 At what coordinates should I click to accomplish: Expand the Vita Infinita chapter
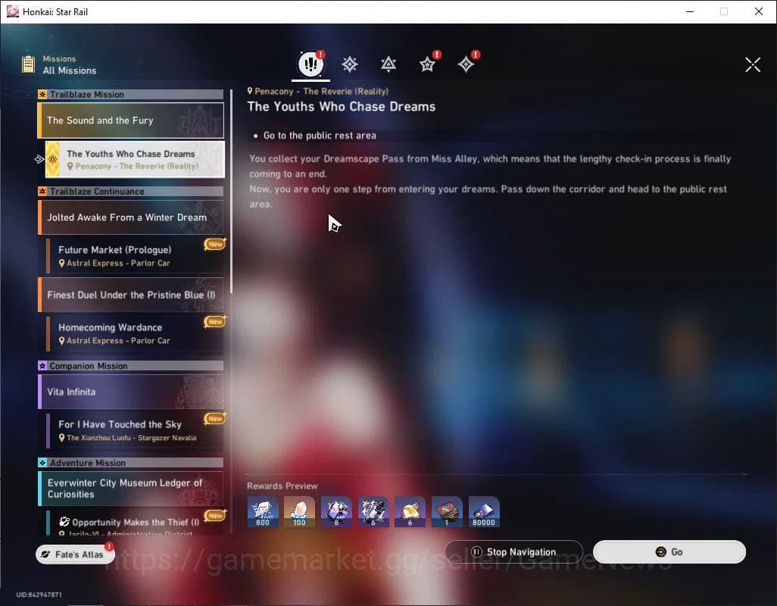tap(131, 392)
